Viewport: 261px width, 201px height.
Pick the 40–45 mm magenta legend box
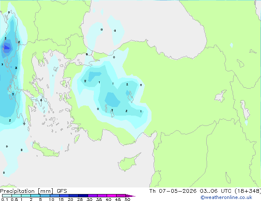(112, 196)
